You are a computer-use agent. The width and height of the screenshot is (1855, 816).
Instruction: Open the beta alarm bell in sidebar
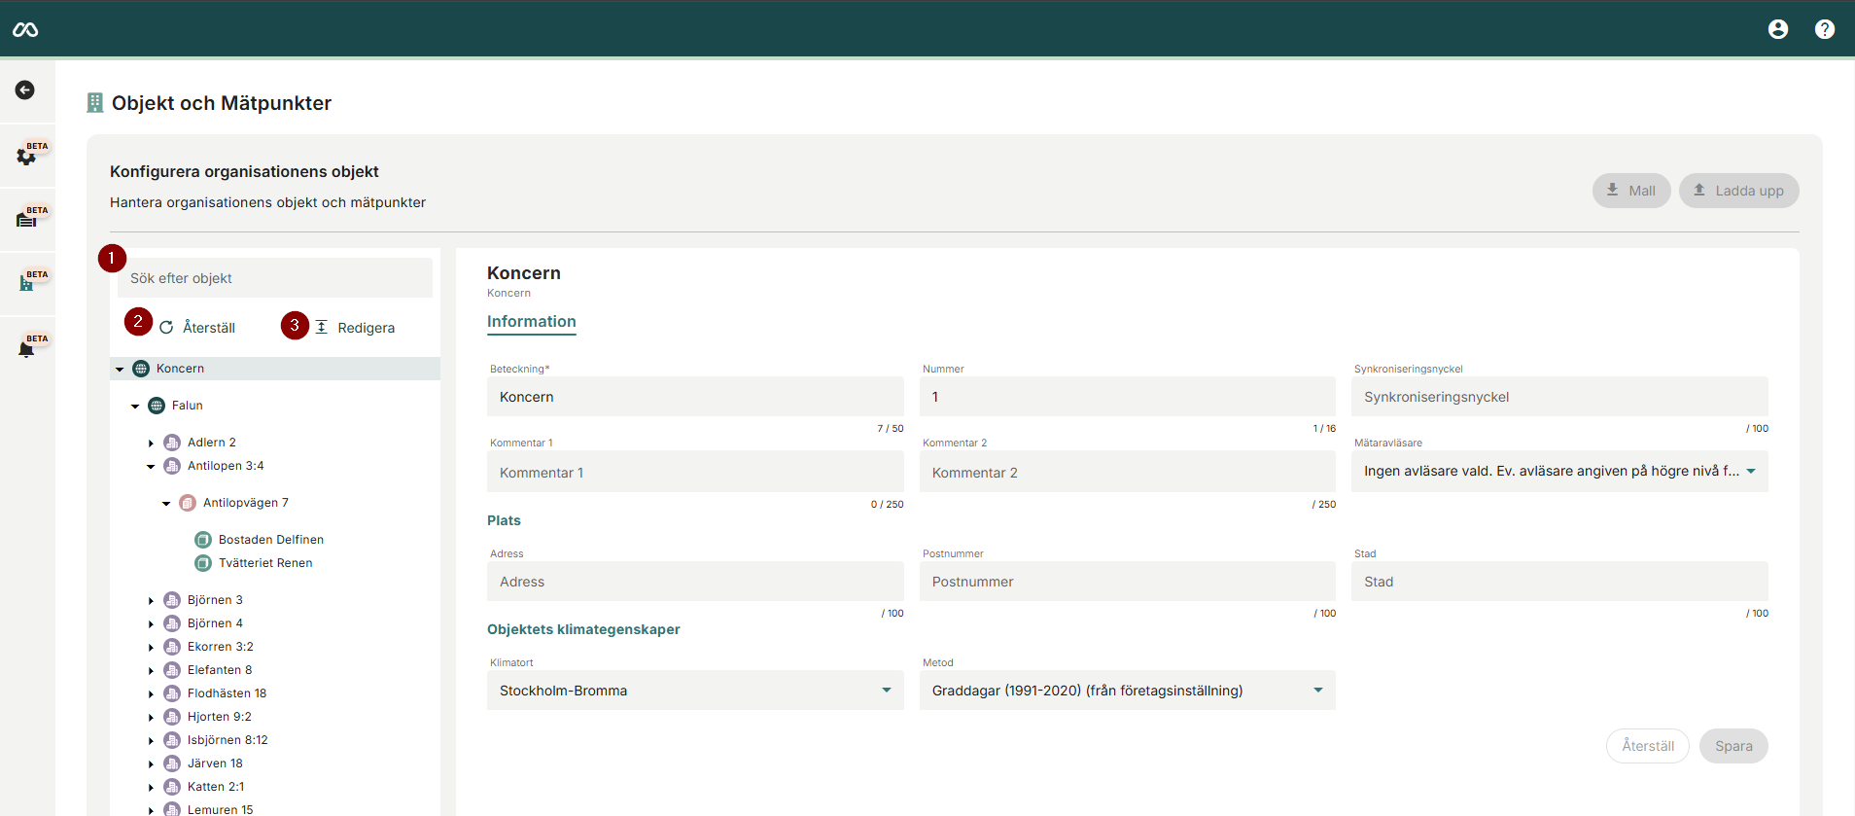pyautogui.click(x=26, y=348)
